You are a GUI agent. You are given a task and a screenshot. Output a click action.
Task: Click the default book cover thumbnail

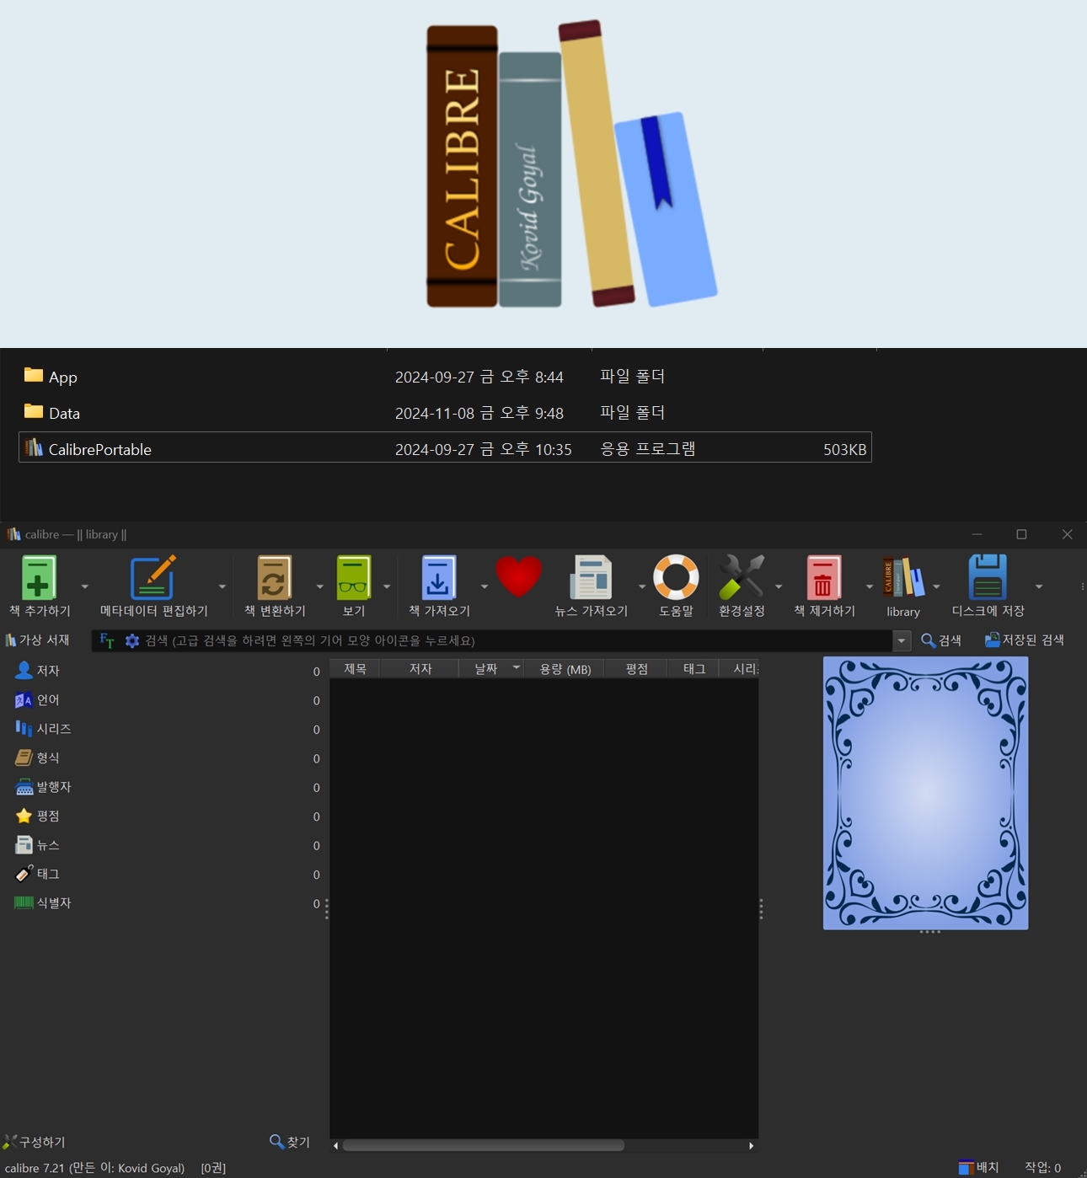[x=925, y=793]
